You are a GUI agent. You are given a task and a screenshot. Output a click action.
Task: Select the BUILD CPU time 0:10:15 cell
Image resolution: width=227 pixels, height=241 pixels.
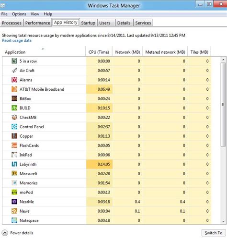point(99,108)
